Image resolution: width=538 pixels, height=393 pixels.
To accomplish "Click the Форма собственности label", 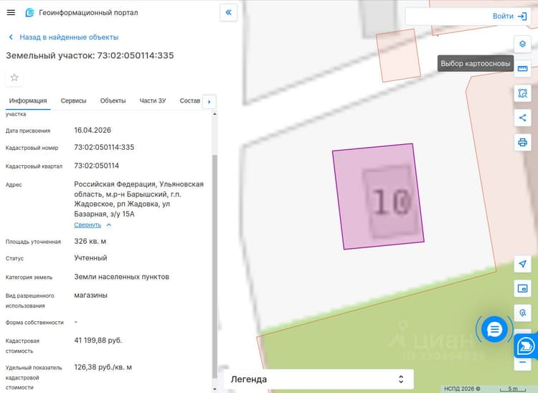I will [x=34, y=323].
